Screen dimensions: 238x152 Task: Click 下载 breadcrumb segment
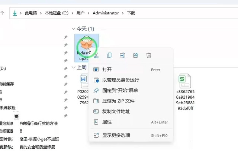click(x=131, y=13)
